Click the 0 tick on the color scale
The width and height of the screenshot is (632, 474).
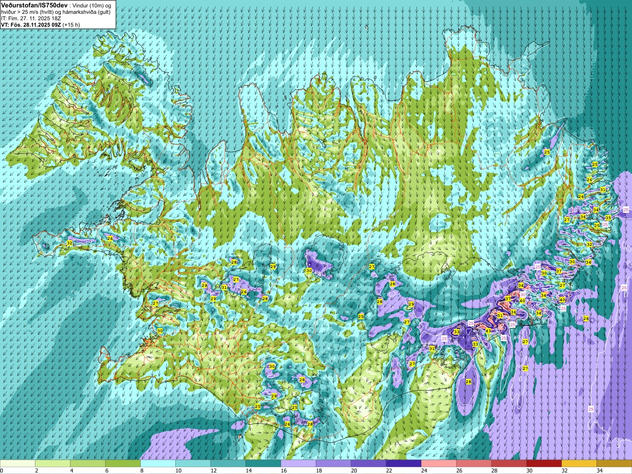(x=2, y=471)
